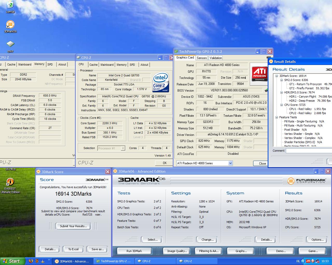Collapse the CPU Score tree node
Image resolution: width=332 pixels, height=265 pixels.
[281, 105]
